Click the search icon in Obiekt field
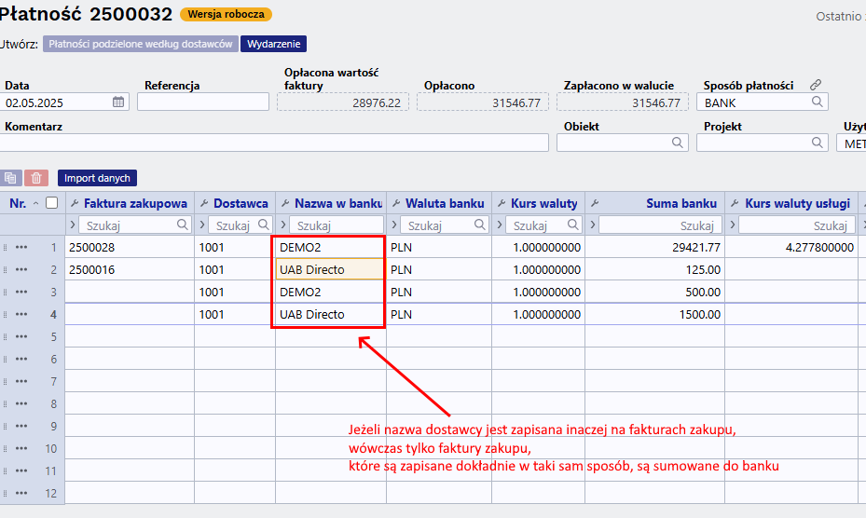Viewport: 866px width, 518px height. click(x=677, y=143)
